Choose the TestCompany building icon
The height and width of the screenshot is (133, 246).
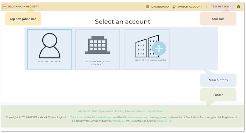pos(97,45)
